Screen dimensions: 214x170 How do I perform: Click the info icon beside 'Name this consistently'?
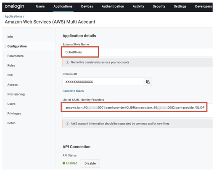click(67, 62)
